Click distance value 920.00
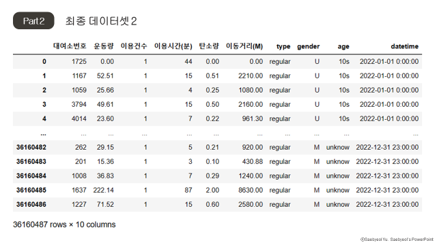 (x=253, y=147)
